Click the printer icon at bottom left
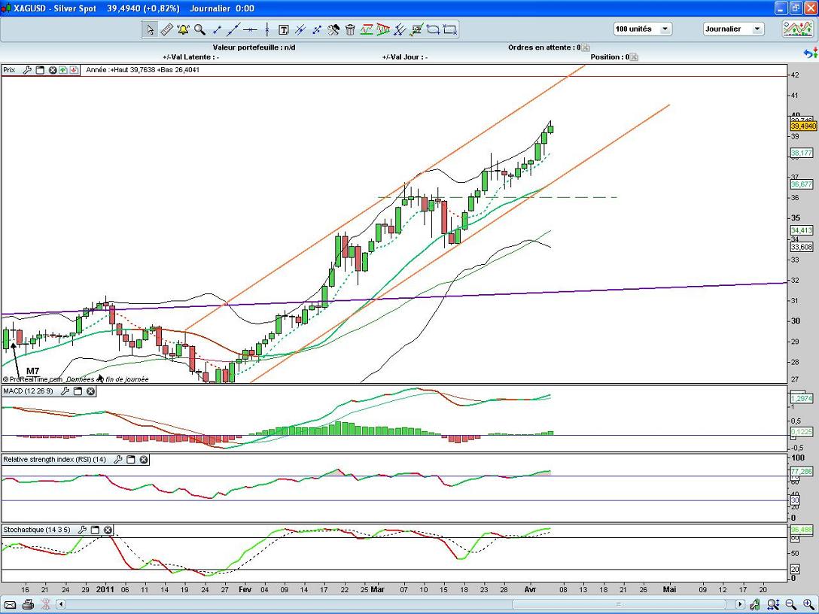Screen dimensions: 819x614 coord(28,604)
